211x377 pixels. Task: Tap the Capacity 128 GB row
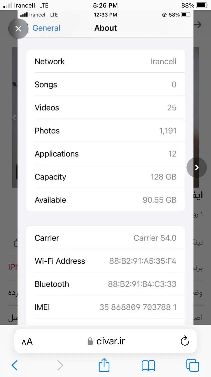pos(106,177)
